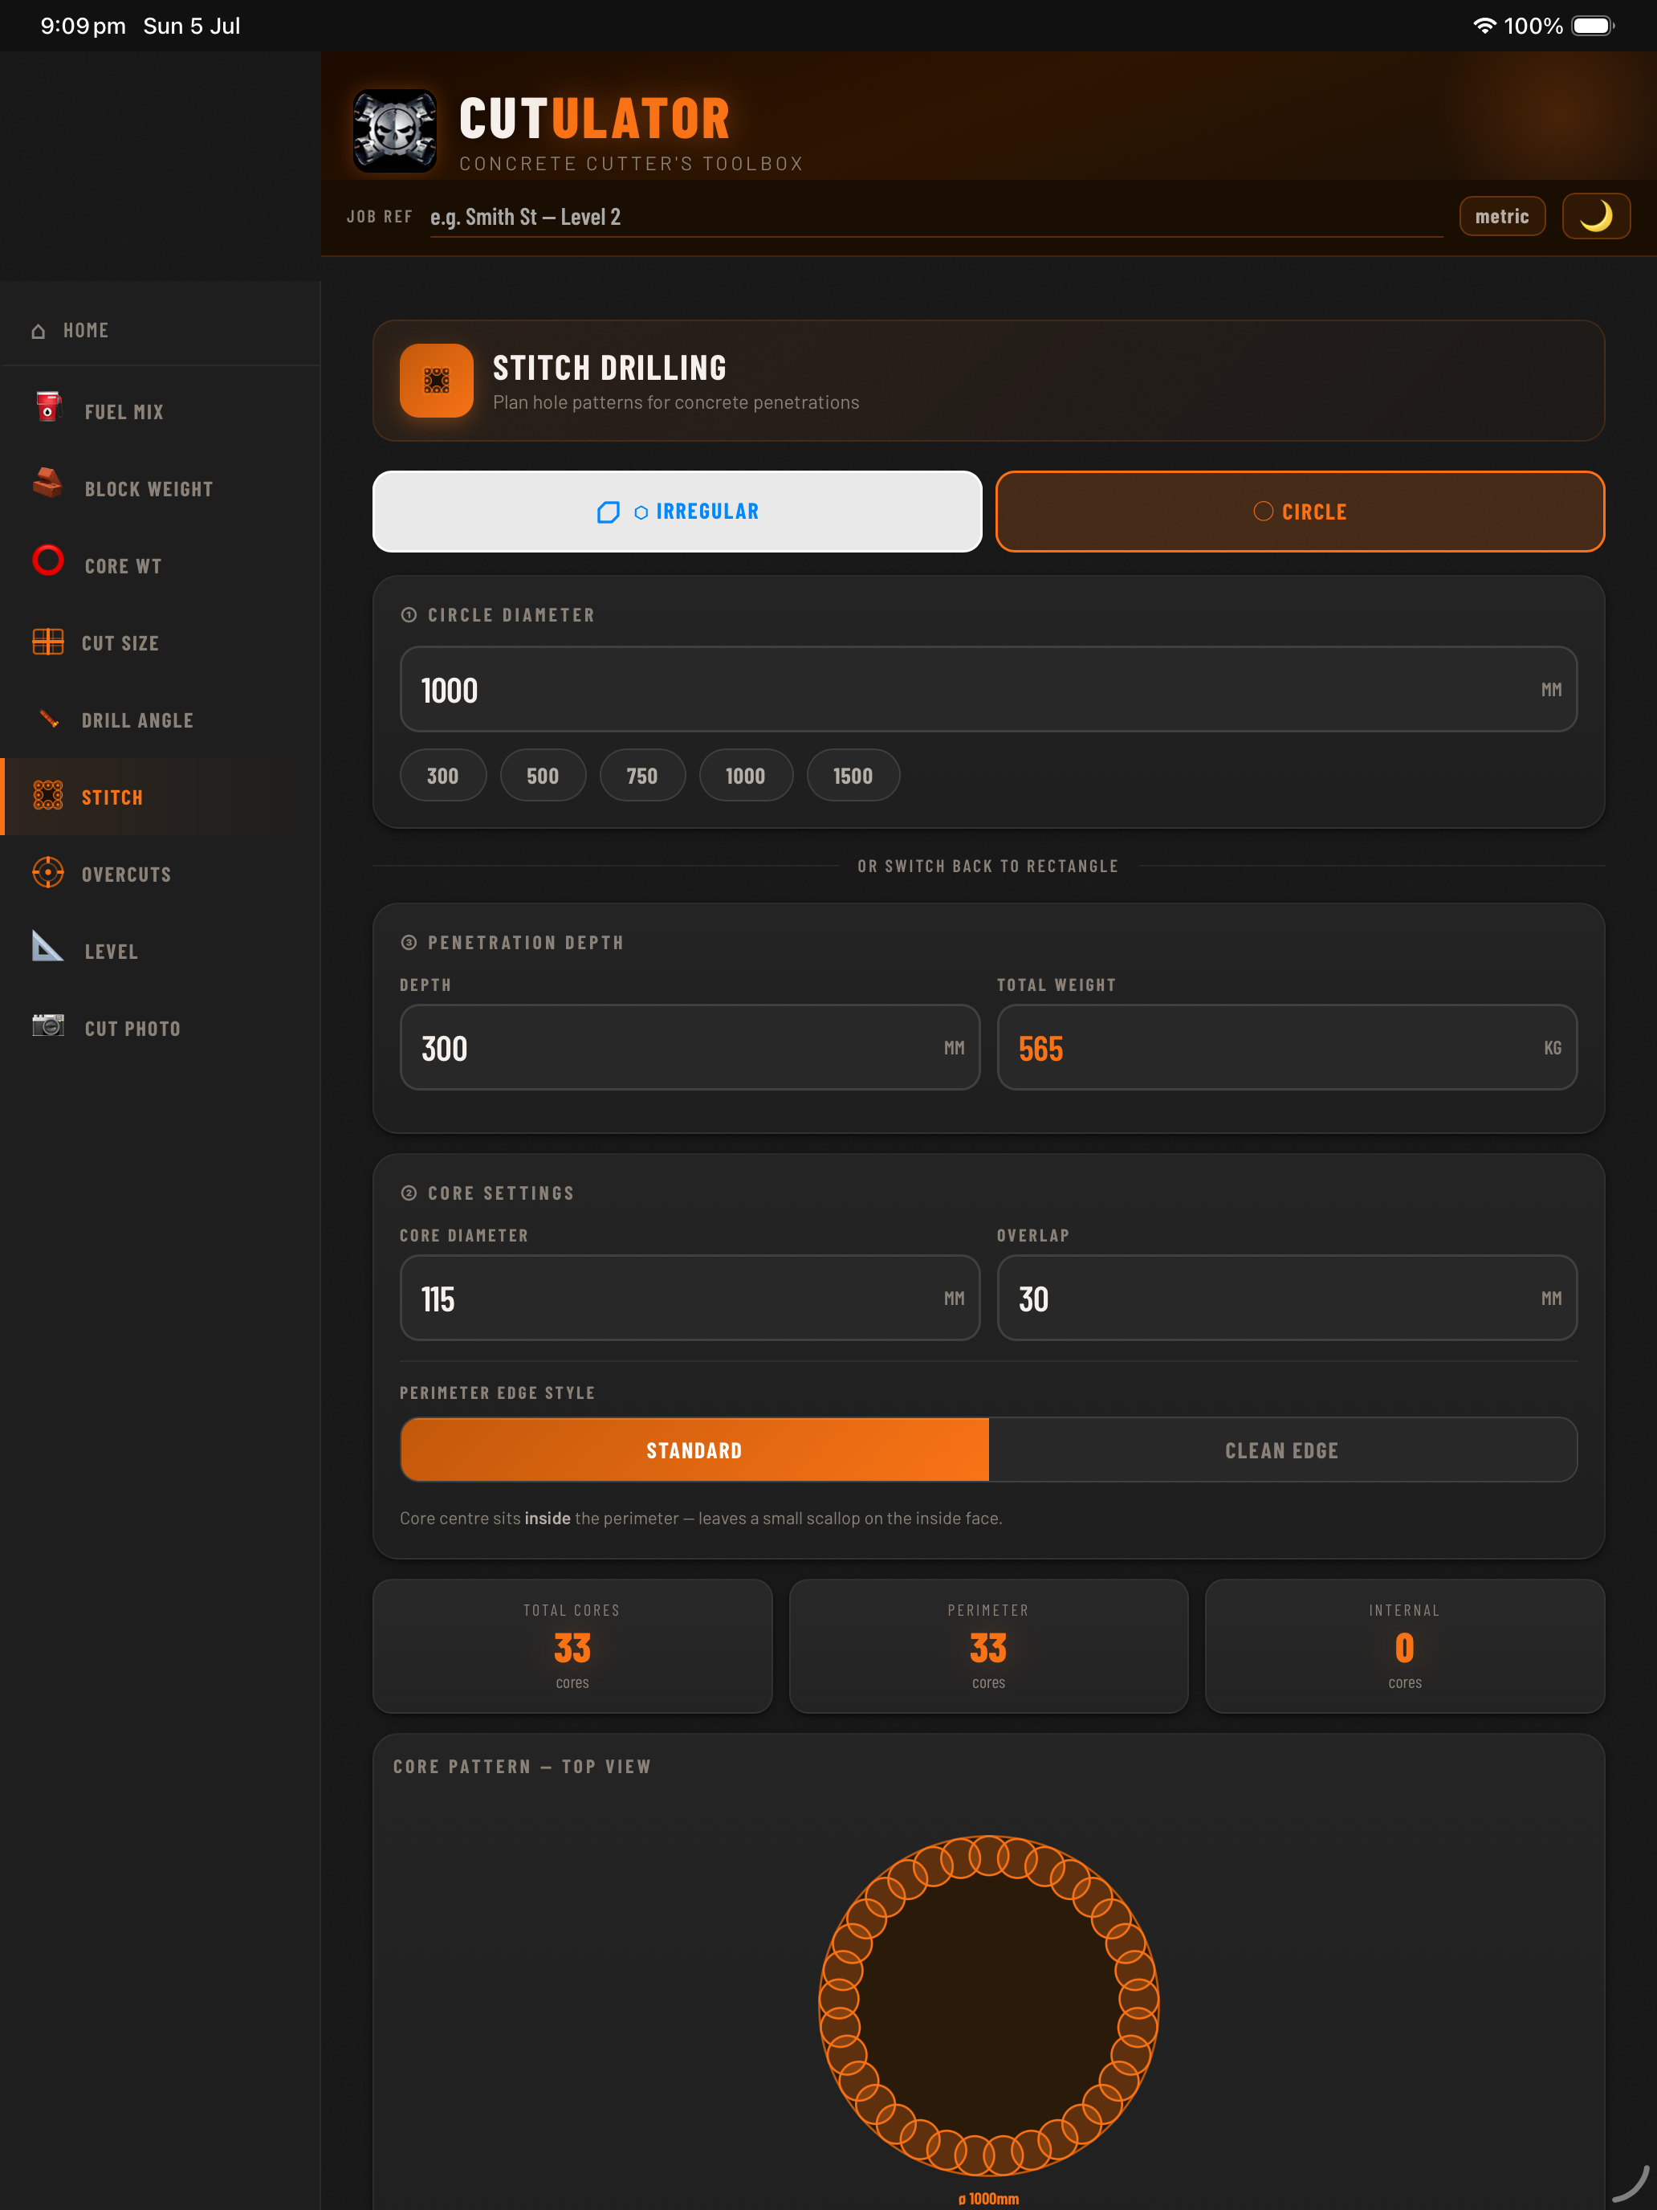Choose the 300 diameter preset
Image resolution: width=1657 pixels, height=2210 pixels.
tap(442, 775)
